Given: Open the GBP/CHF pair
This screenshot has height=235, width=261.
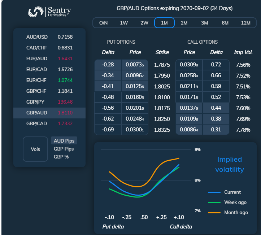Looking at the screenshot, I should click(49, 91).
